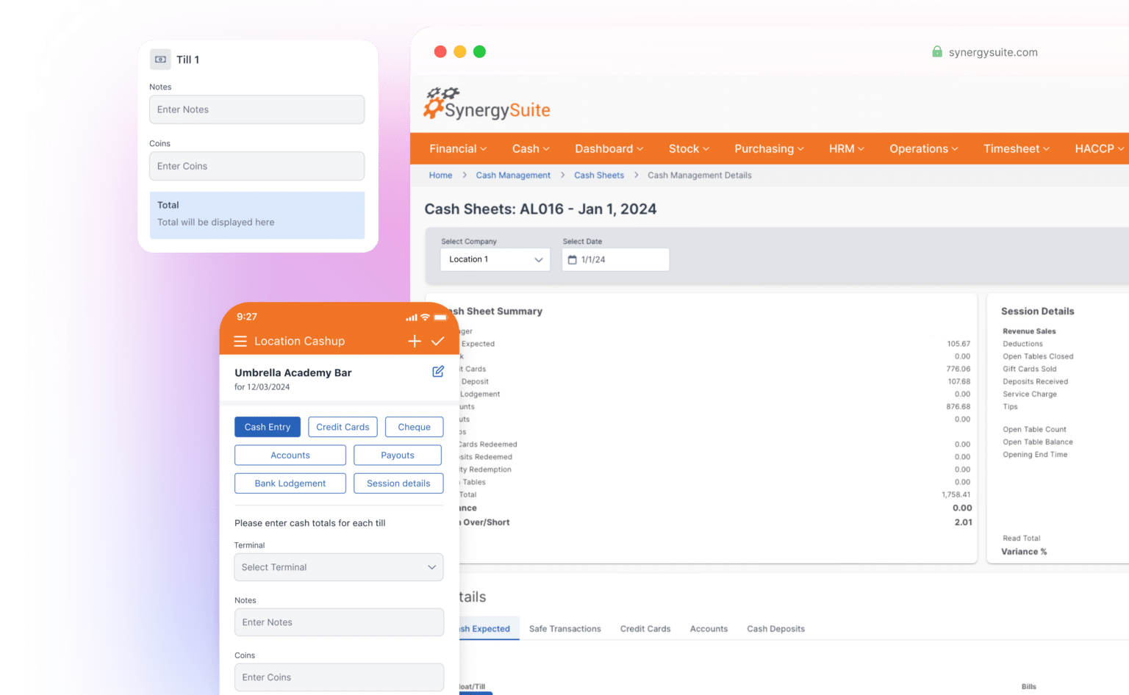Click the checkmark icon in the Cashup header
Screen dimensions: 1129x695
(x=438, y=341)
